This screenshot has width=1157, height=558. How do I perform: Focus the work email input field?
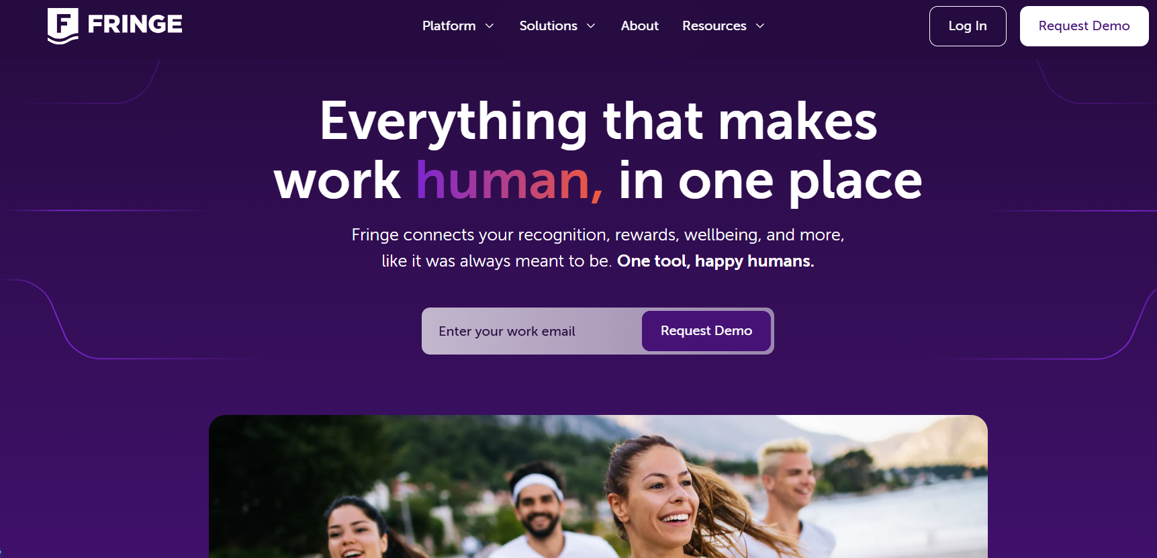point(532,331)
